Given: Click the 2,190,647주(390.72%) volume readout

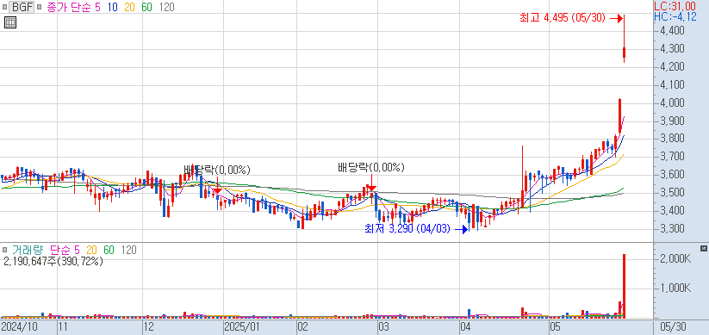Looking at the screenshot, I should tap(53, 261).
